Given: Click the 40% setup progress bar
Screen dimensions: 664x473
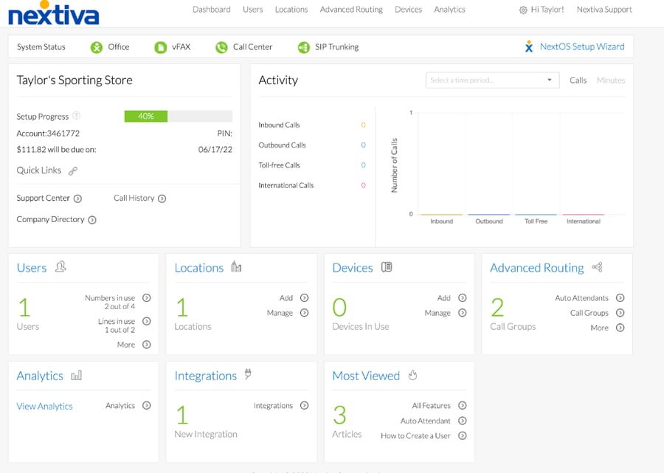Looking at the screenshot, I should [179, 116].
